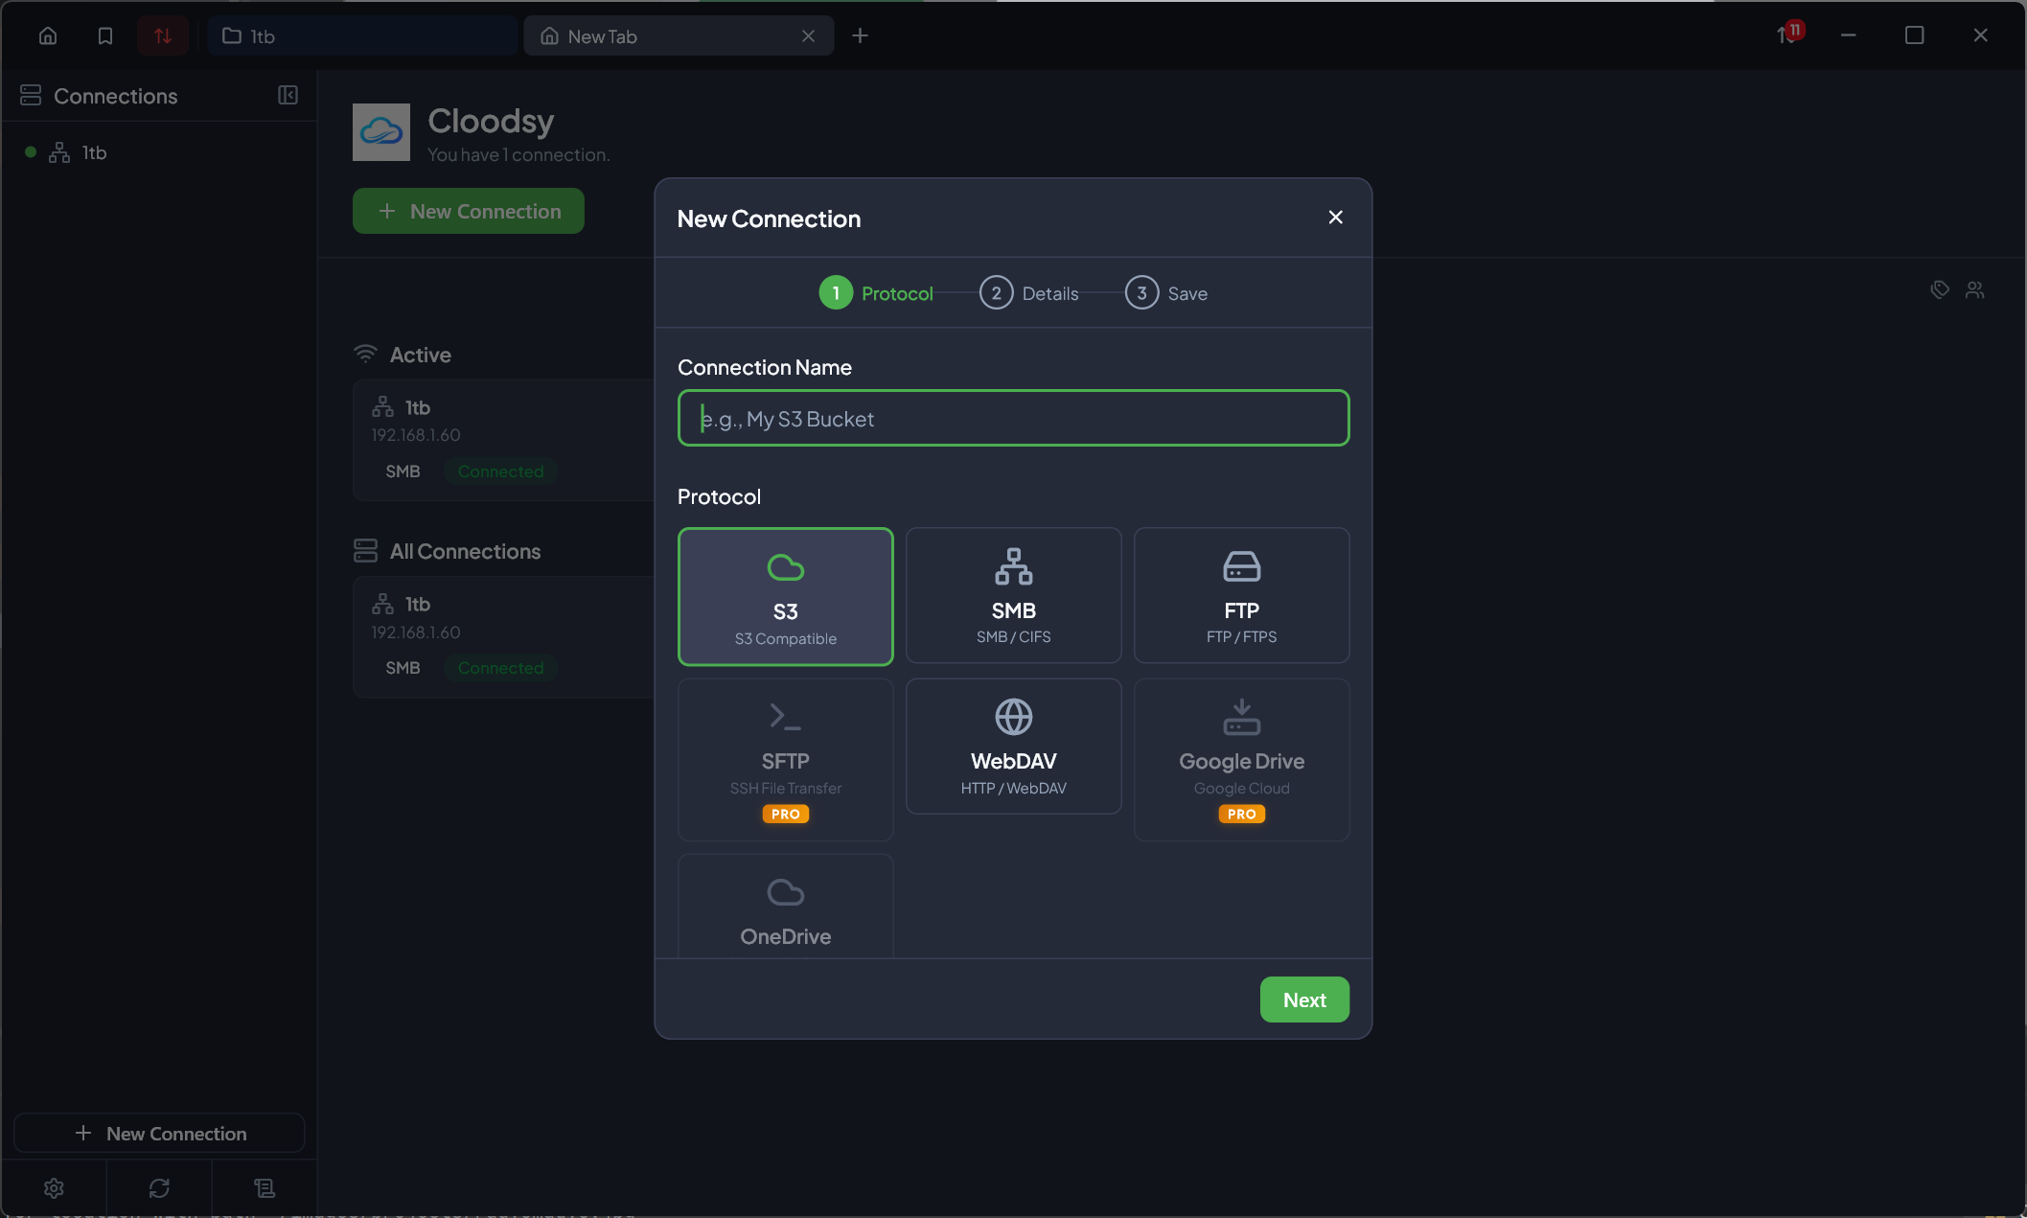Click the Next button in the dialog
The image size is (2027, 1218).
coord(1304,999)
